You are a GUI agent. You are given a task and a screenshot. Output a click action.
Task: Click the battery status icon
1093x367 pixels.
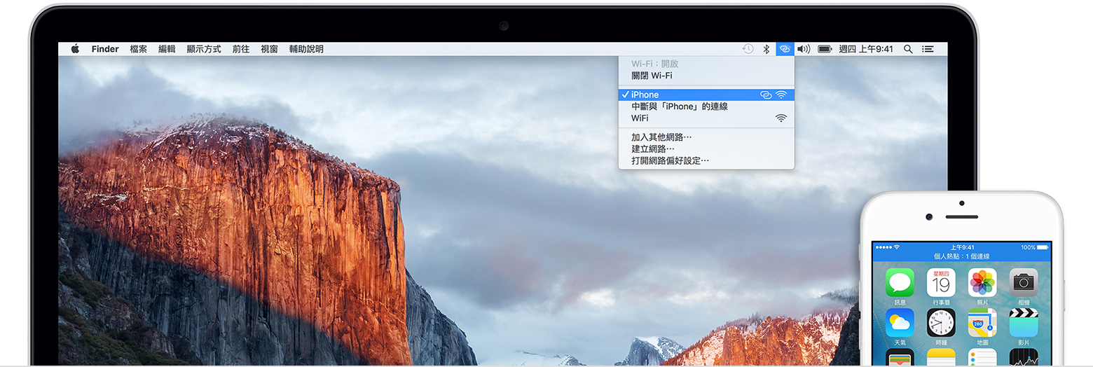pyautogui.click(x=825, y=49)
